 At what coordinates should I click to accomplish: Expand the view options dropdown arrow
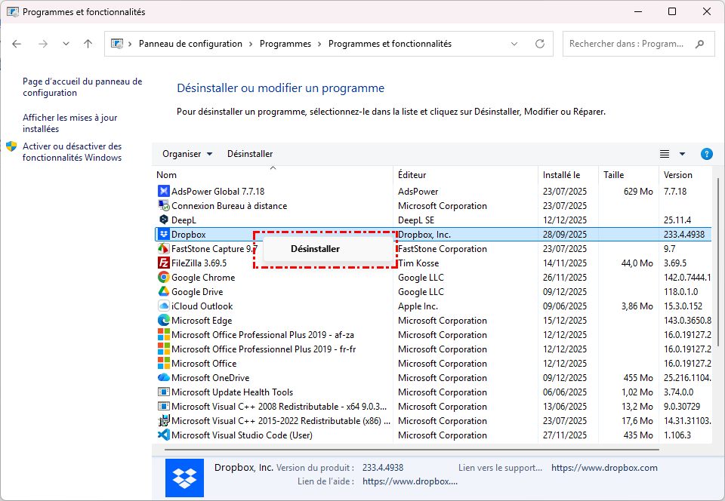[682, 154]
